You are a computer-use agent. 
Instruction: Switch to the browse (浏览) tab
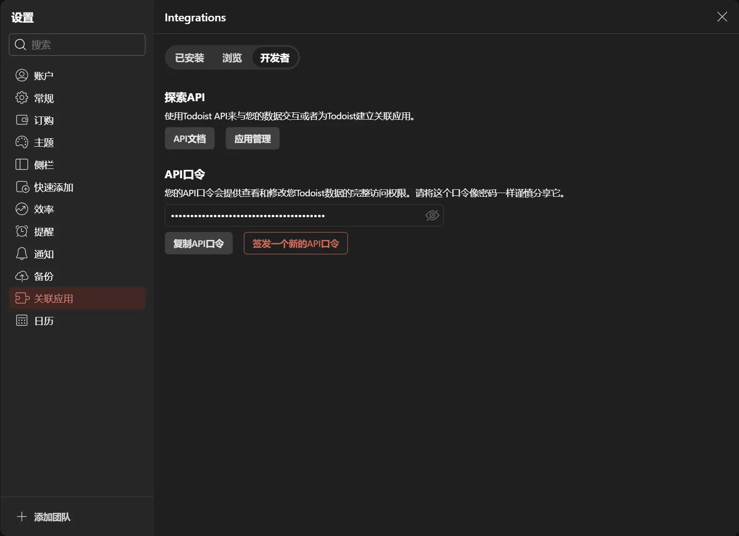(x=232, y=58)
